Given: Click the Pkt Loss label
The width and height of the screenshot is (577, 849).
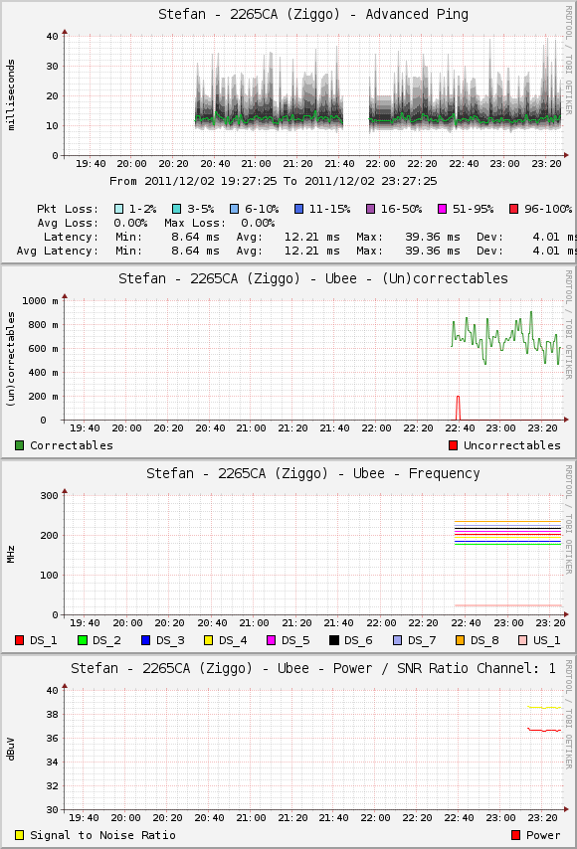Looking at the screenshot, I should point(68,209).
